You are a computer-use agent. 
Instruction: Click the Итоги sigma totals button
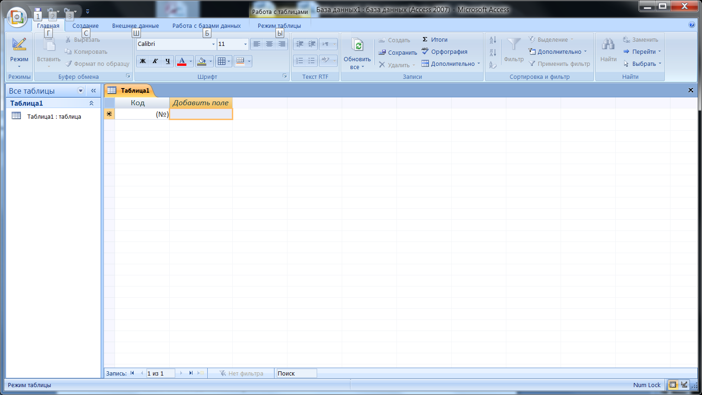pyautogui.click(x=435, y=40)
